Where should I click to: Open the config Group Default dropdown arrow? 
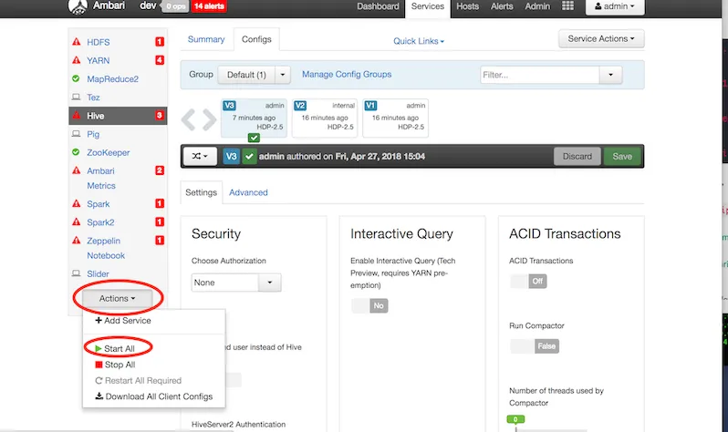point(282,75)
